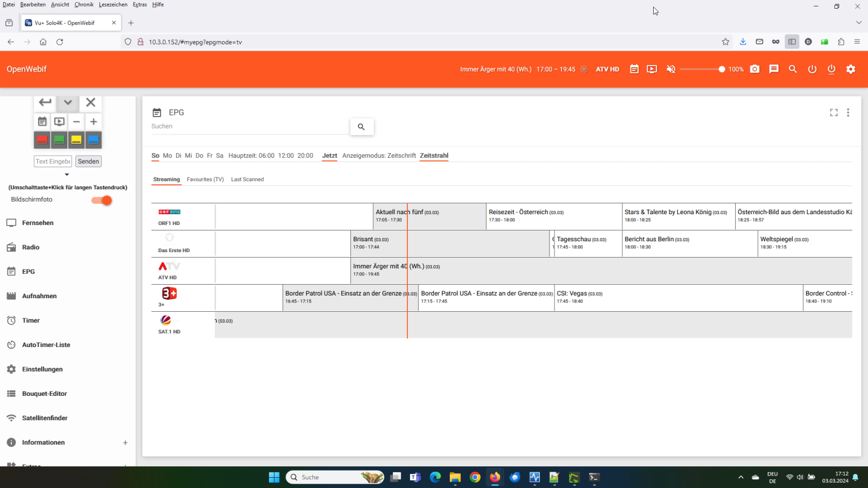This screenshot has width=868, height=488.
Task: Click the screenshot camera icon in the header
Action: click(754, 69)
